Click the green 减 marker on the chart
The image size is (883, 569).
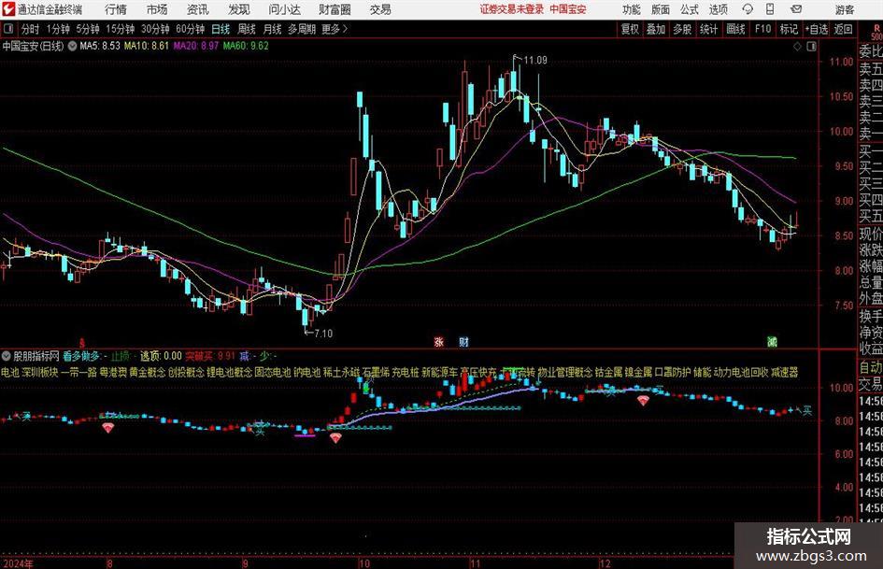[772, 341]
